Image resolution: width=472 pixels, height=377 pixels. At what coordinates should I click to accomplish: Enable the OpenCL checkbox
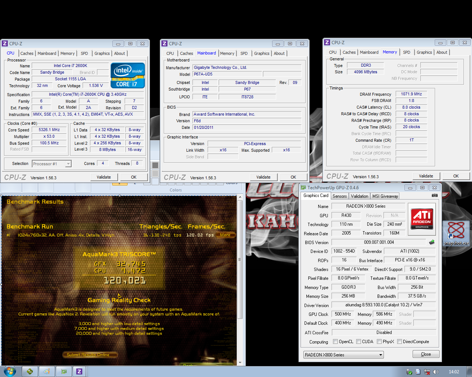coord(335,341)
